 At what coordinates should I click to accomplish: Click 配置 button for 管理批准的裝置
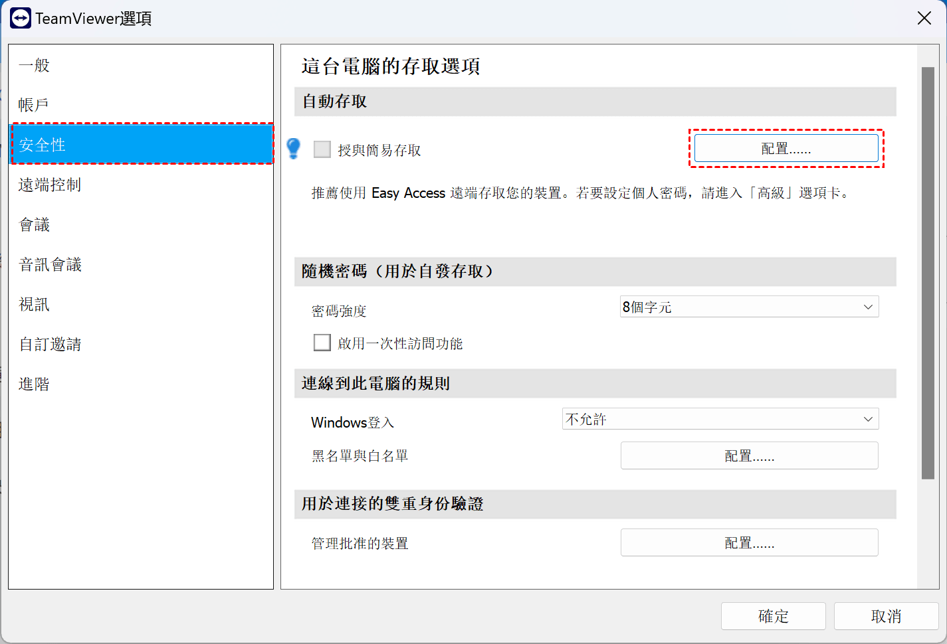749,542
